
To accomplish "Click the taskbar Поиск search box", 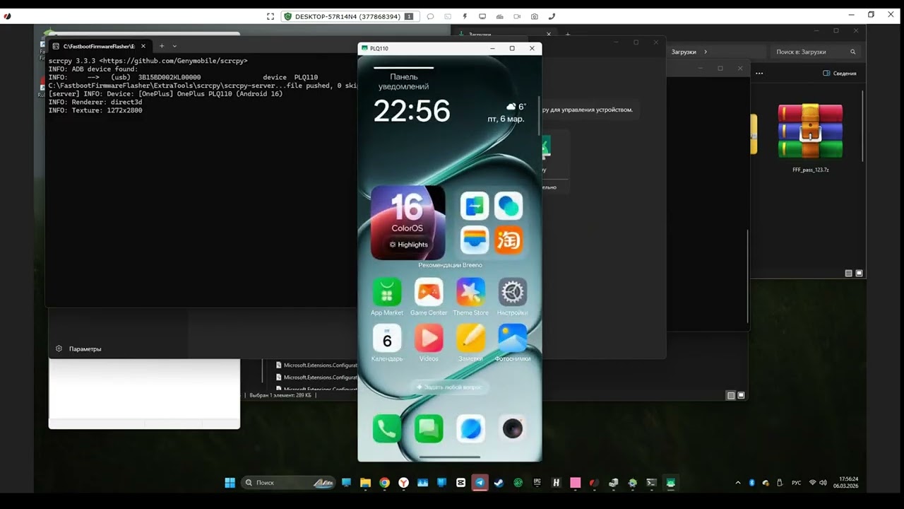I will pyautogui.click(x=288, y=483).
